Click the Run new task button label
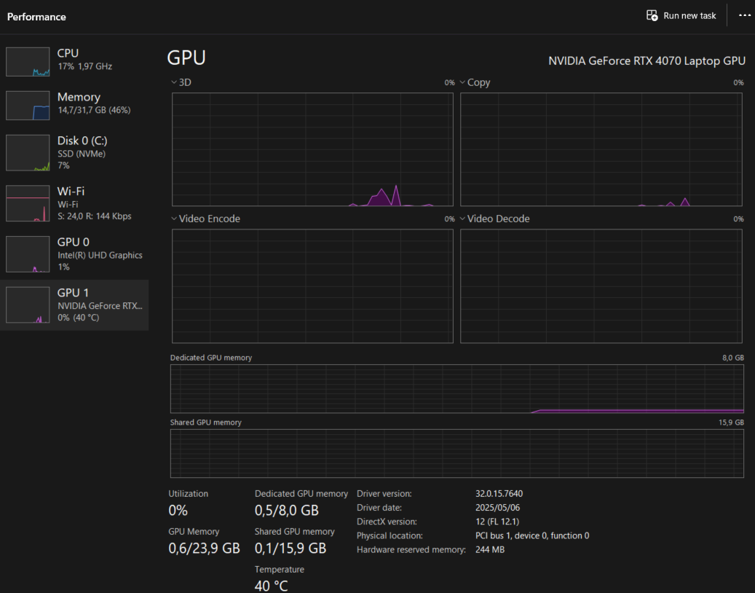755x593 pixels. 689,15
